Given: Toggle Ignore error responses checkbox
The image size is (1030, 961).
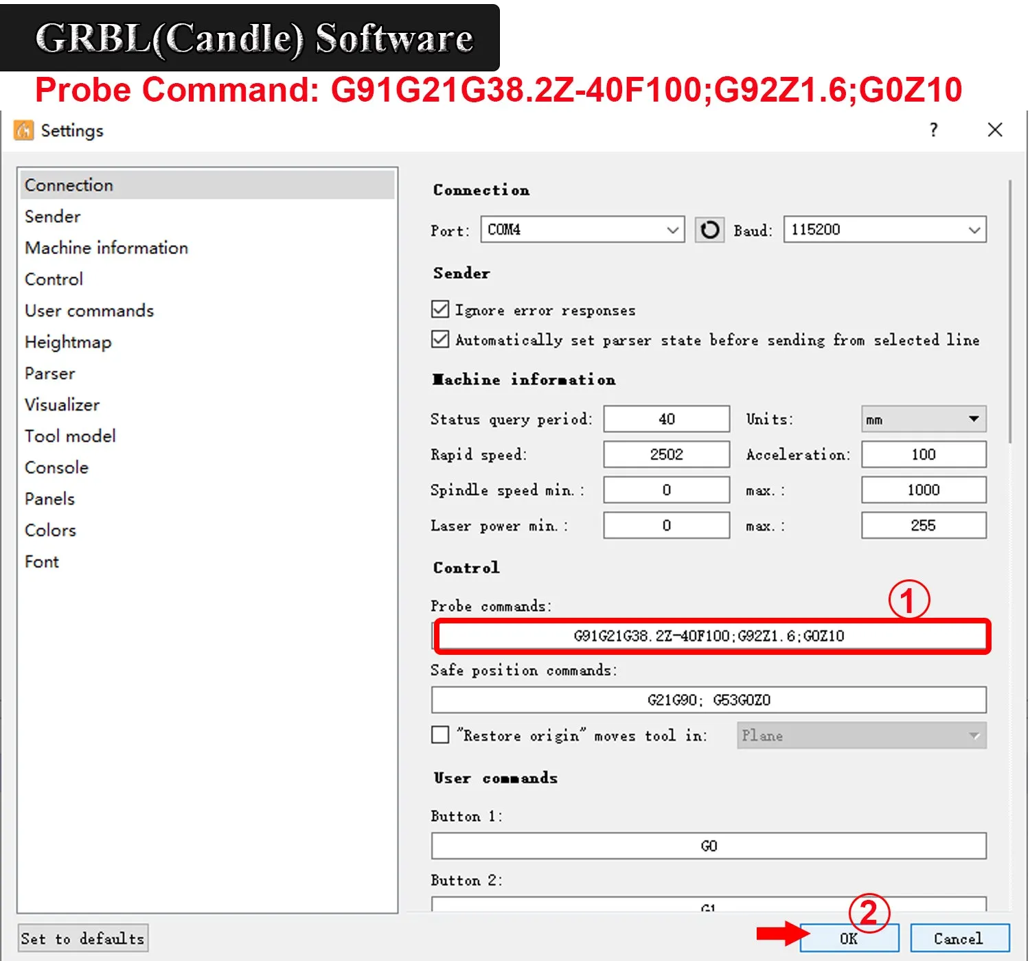Looking at the screenshot, I should (x=440, y=310).
